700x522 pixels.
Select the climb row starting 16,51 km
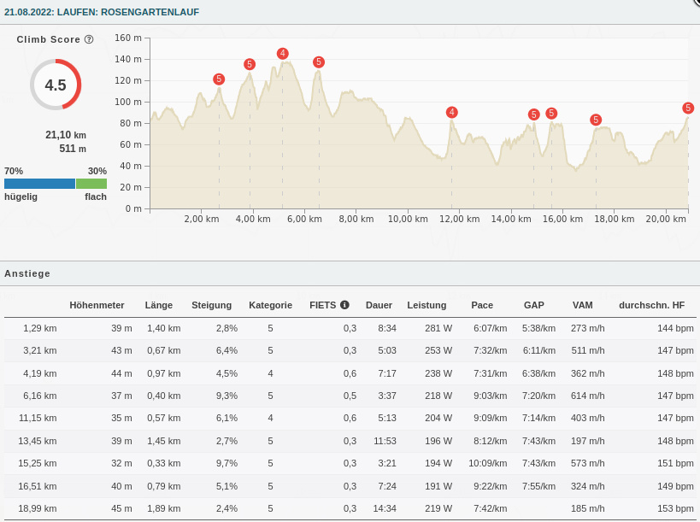(350, 486)
